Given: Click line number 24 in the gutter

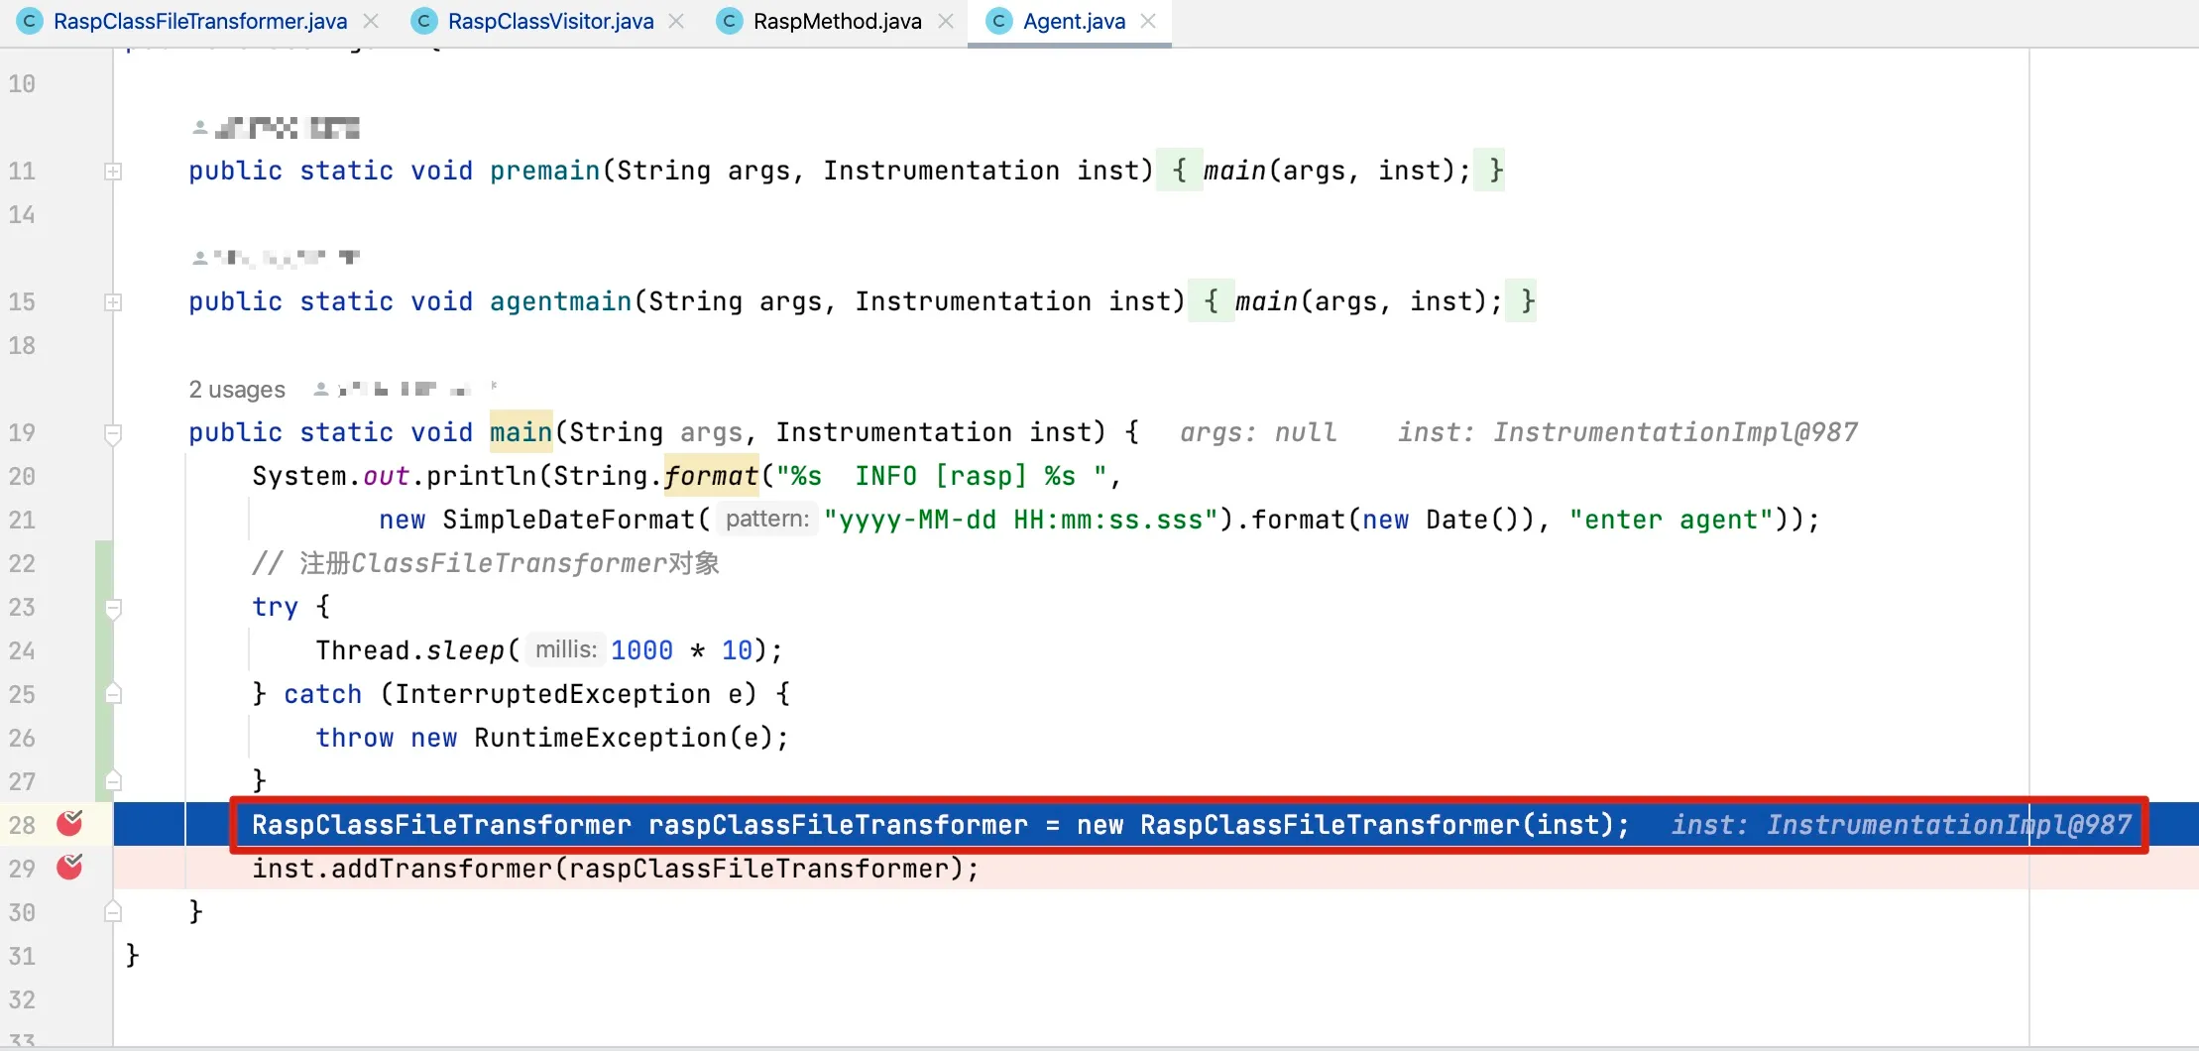Looking at the screenshot, I should [x=22, y=650].
